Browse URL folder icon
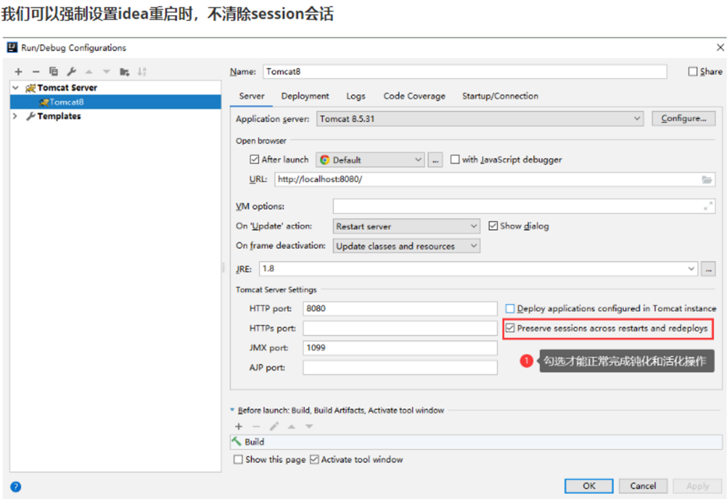This screenshot has width=728, height=501. [x=707, y=180]
